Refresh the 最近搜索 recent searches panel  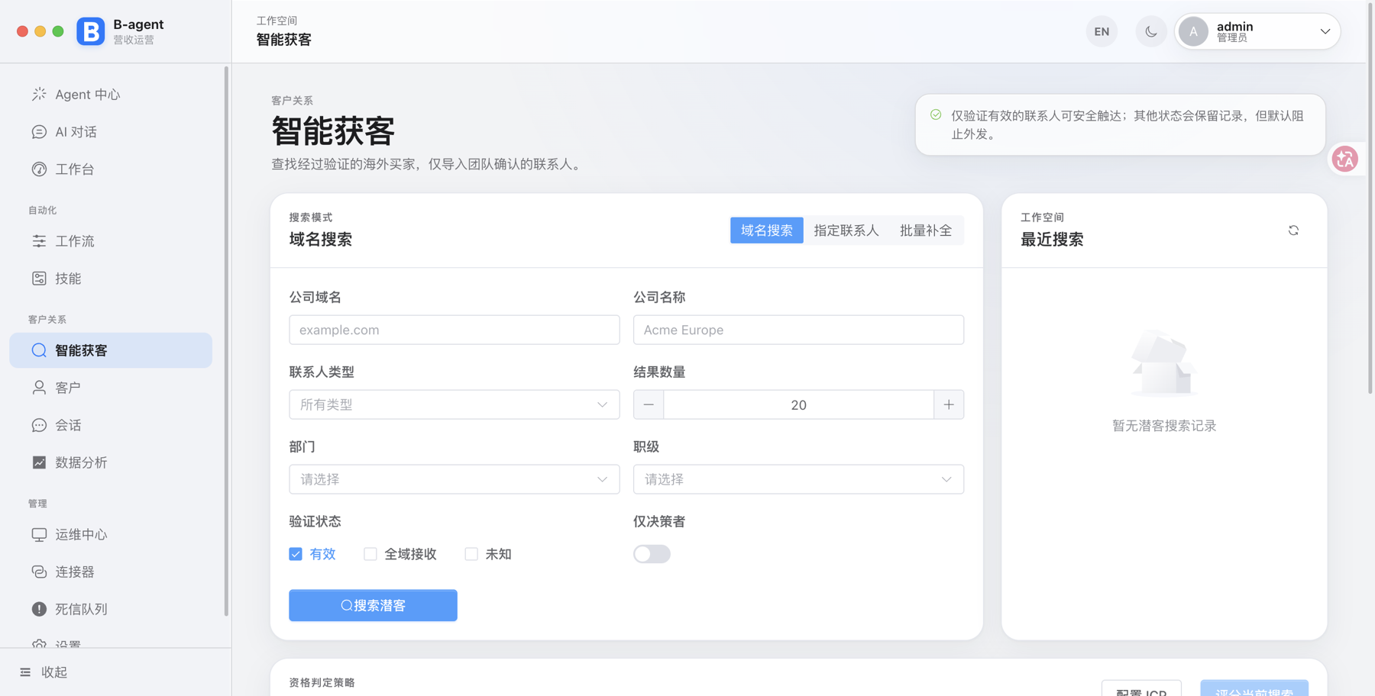point(1293,230)
